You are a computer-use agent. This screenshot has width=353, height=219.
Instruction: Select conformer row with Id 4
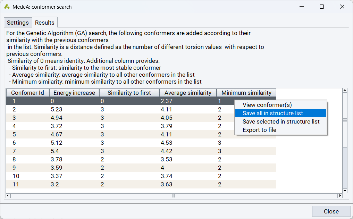141,126
